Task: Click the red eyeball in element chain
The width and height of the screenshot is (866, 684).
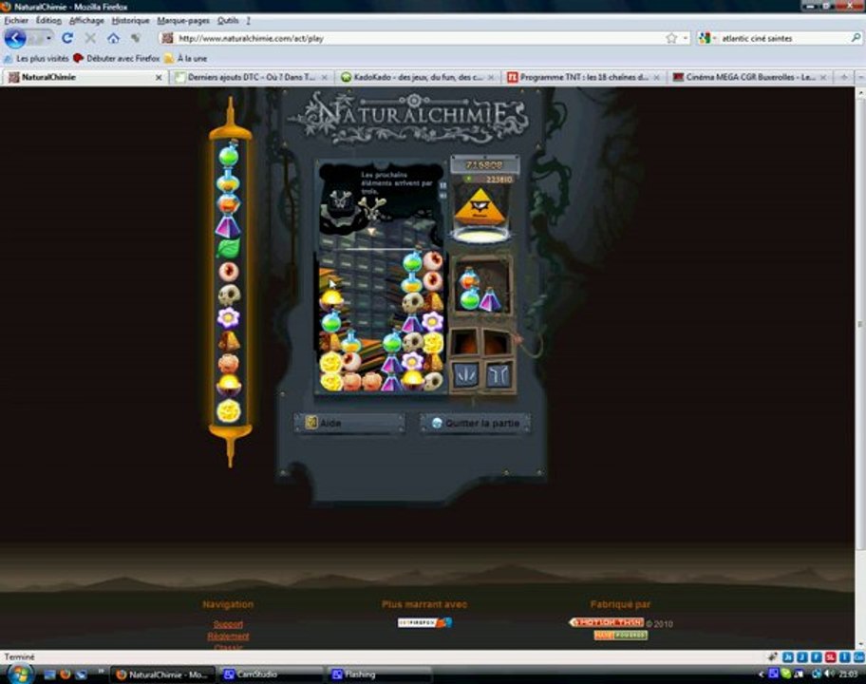Action: click(229, 272)
